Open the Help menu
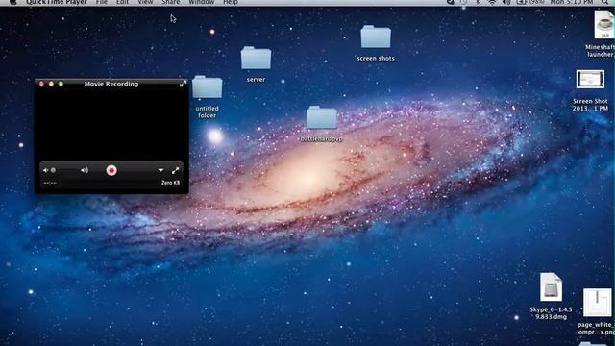This screenshot has width=615, height=346. tap(231, 2)
